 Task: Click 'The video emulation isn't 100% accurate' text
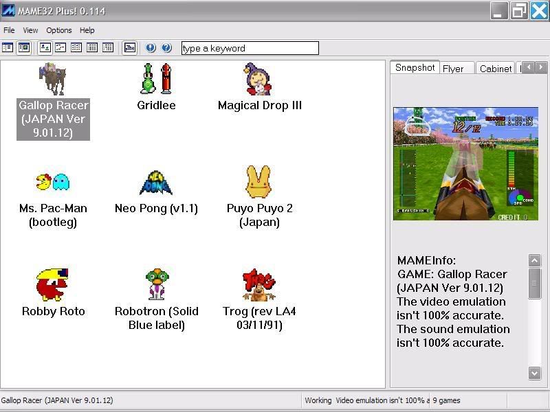451,308
